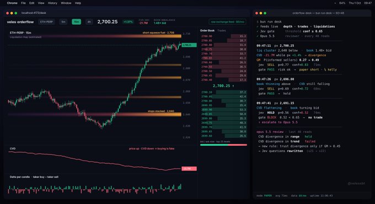Viewport: 375px width, 204px height.
Task: Click the 2699.60 bid row
Action: pos(223,136)
